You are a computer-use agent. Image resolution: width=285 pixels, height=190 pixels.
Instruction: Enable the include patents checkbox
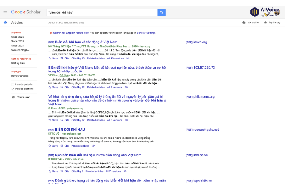(x=13, y=85)
